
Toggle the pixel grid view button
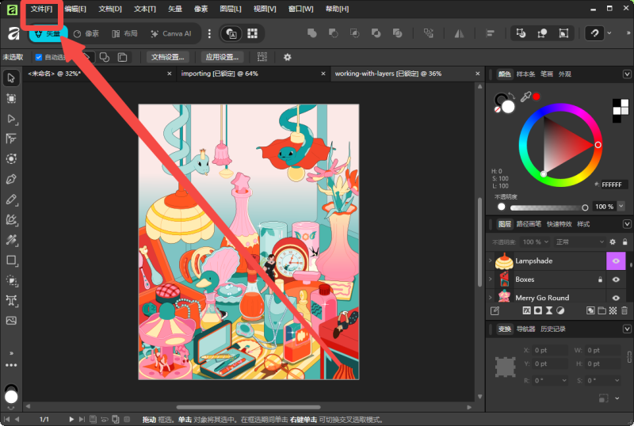click(252, 33)
